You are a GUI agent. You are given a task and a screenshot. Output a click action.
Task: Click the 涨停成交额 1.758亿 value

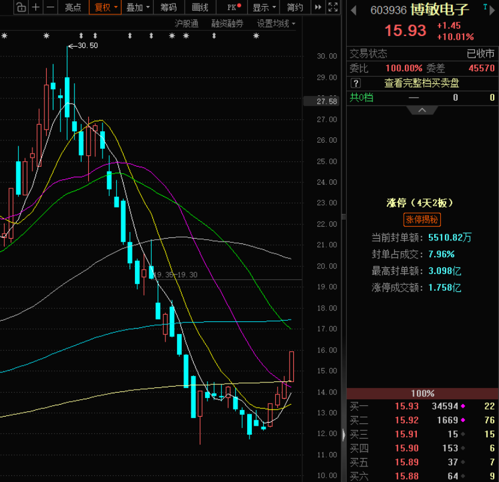[444, 288]
